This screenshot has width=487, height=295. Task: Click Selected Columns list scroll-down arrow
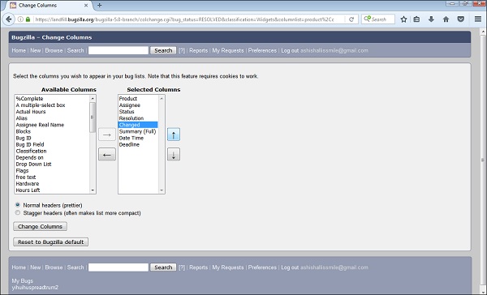162,190
